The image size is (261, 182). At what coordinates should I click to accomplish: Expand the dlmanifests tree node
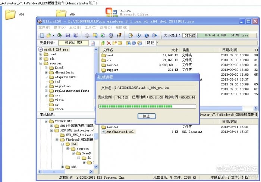[x=46, y=72]
